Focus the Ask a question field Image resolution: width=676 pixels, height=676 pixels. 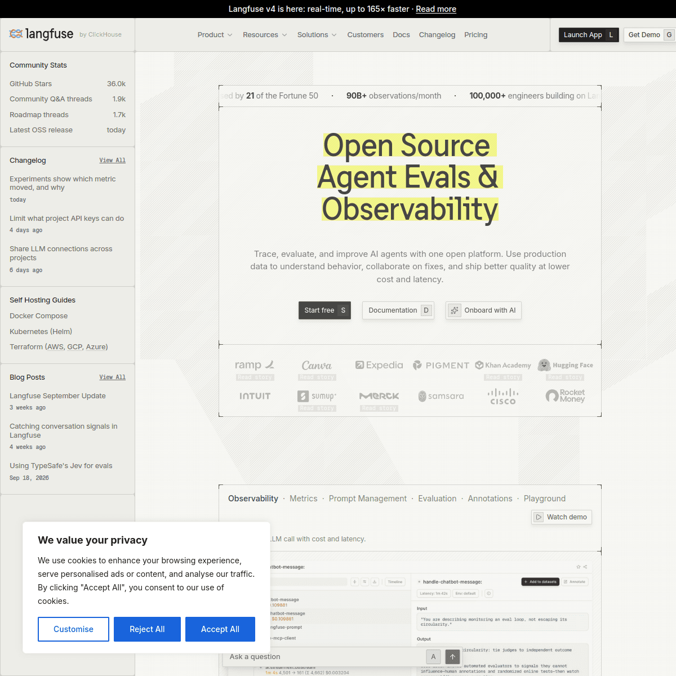click(325, 657)
